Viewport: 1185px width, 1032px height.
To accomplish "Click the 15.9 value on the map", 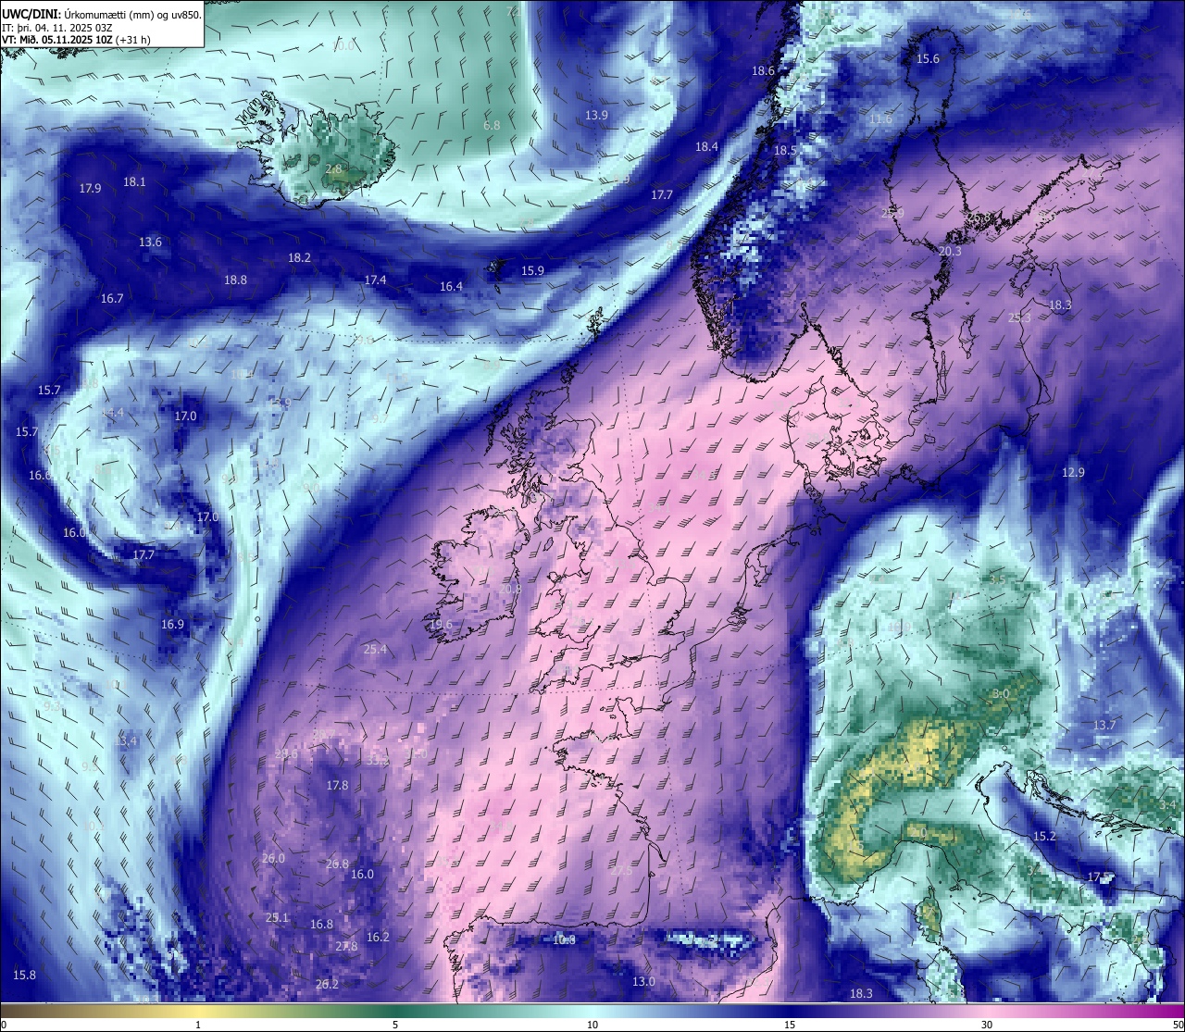I will [x=532, y=271].
